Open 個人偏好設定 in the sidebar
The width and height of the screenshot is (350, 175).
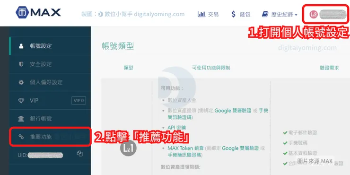point(50,82)
